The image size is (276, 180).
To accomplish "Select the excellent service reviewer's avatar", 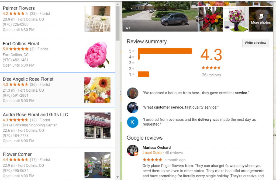I will (x=133, y=93).
